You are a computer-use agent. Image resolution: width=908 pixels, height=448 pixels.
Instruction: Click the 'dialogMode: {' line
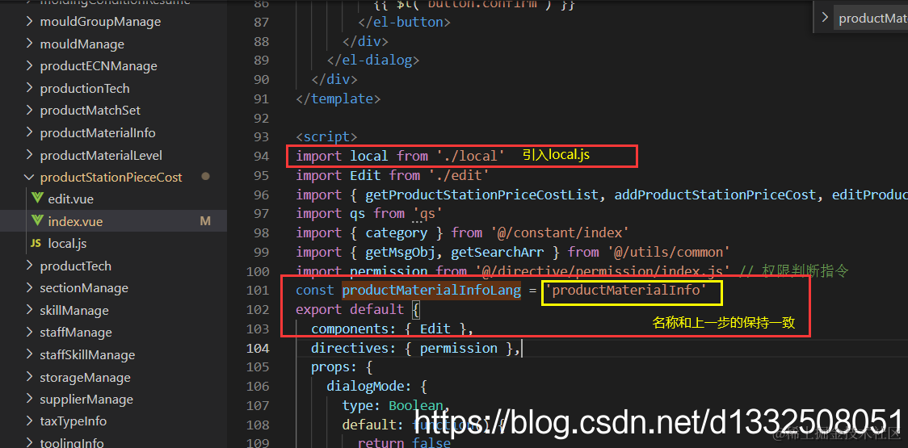[377, 386]
